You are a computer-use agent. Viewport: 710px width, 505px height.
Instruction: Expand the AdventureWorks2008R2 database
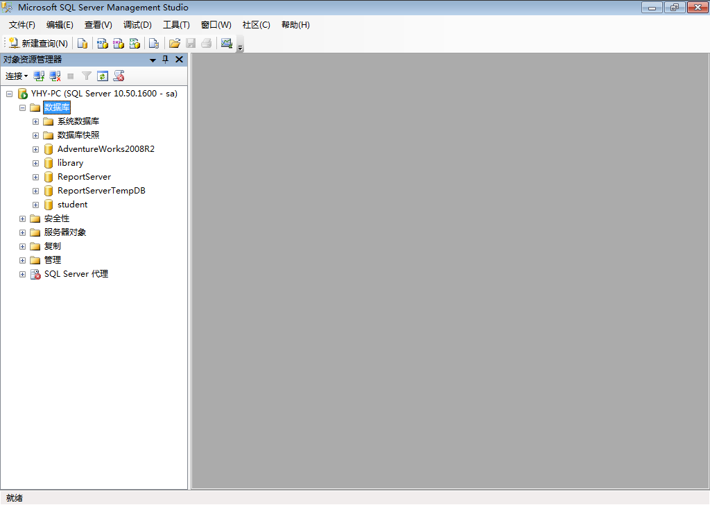point(35,149)
